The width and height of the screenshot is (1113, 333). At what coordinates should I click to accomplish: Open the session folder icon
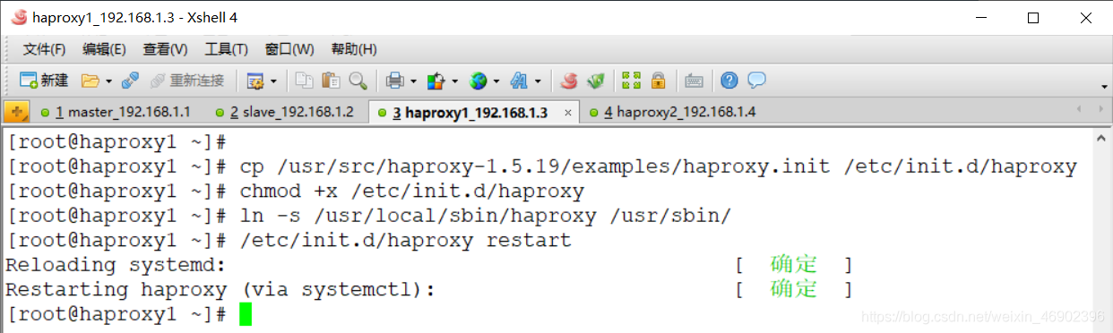click(90, 81)
